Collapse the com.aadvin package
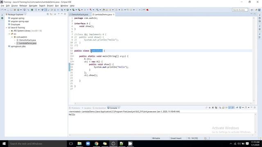This screenshot has height=147, width=262. [12, 37]
